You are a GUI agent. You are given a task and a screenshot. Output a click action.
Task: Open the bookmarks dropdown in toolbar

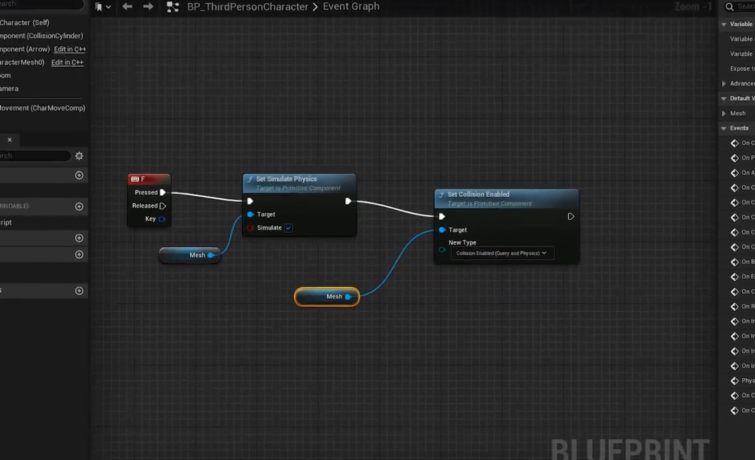tap(103, 7)
